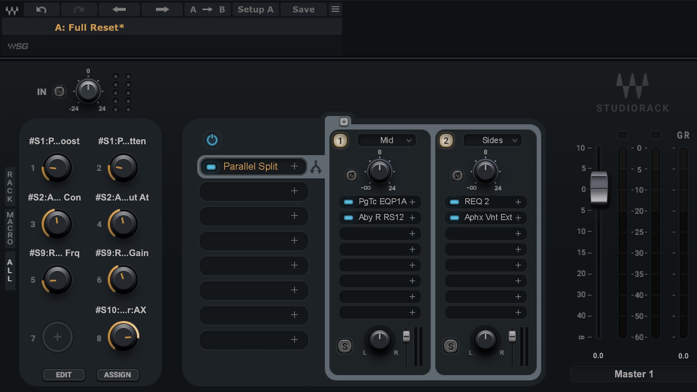Screen dimensions: 697x392
Task: Add a plugin to an empty Mid chain slot
Action: (413, 233)
